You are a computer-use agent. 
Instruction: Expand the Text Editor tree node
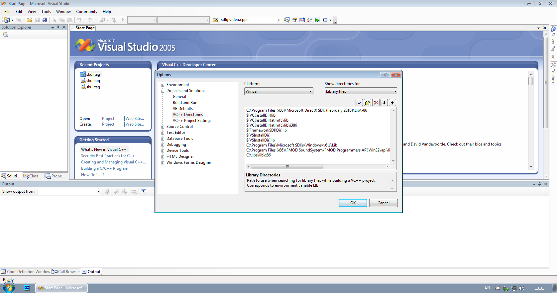[x=163, y=133]
